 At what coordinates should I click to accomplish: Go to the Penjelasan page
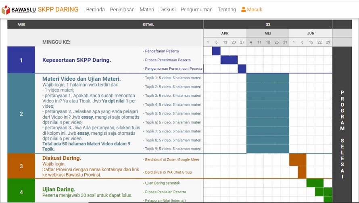[122, 10]
